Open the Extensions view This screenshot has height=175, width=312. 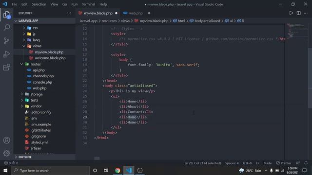point(6,67)
